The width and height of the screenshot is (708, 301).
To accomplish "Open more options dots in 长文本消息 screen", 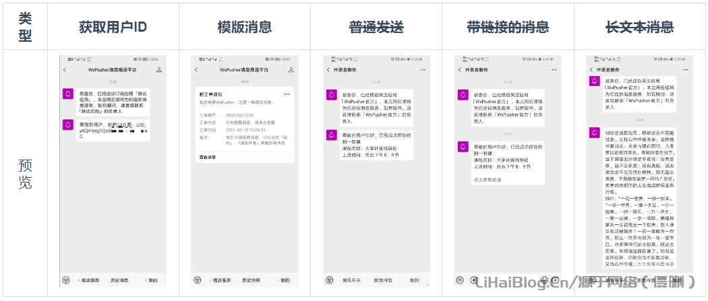I will click(686, 70).
